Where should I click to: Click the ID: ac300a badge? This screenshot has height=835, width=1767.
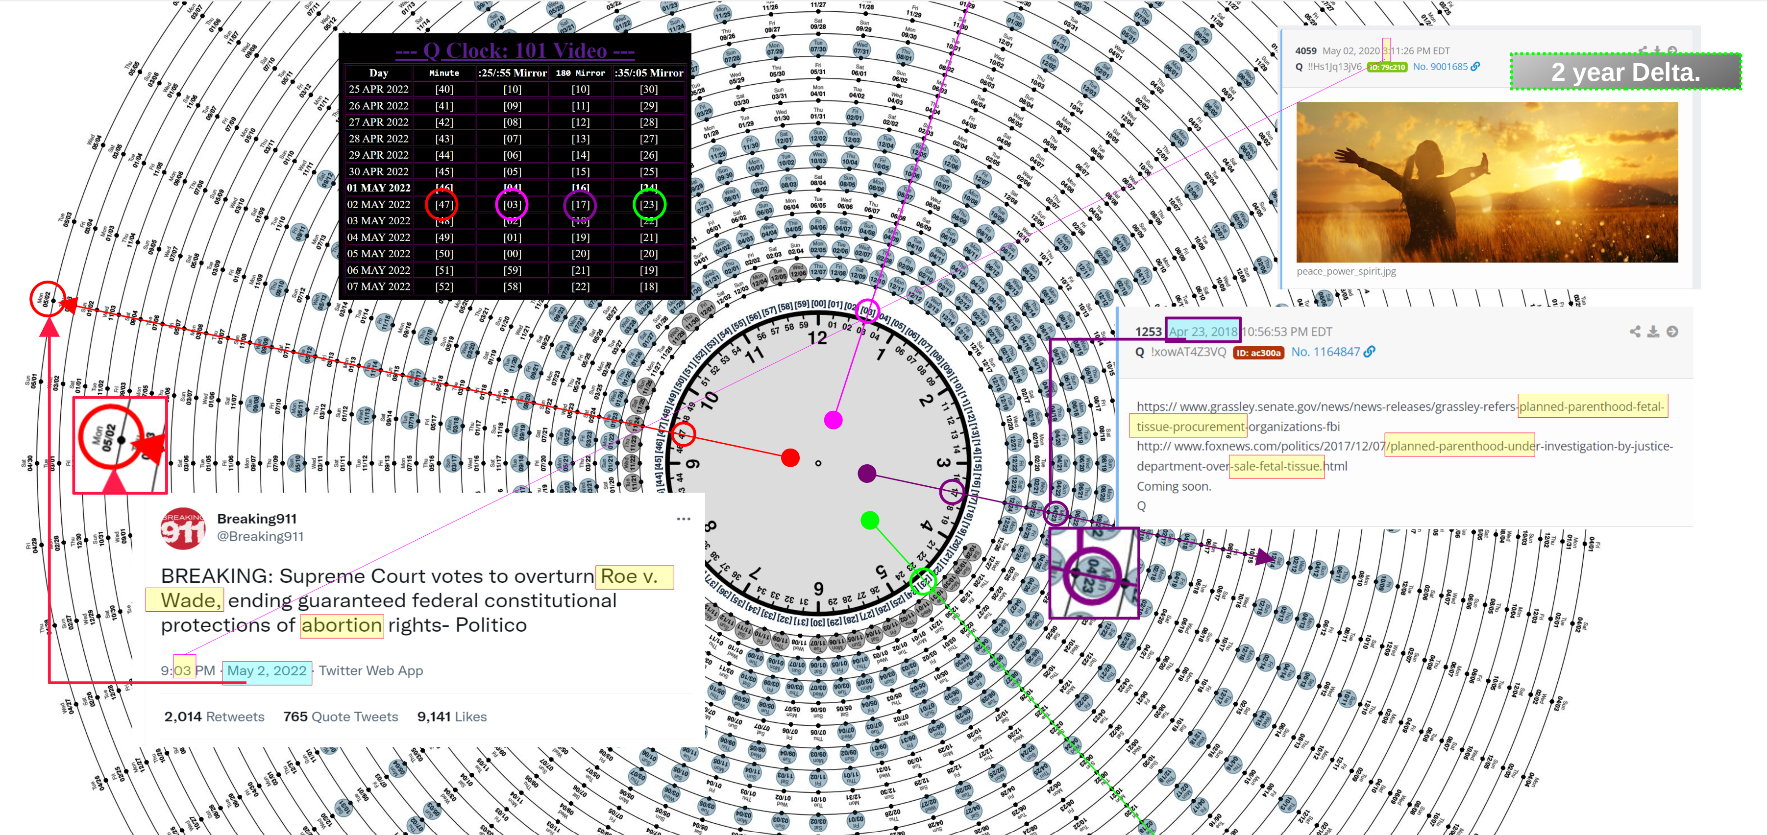[1258, 353]
